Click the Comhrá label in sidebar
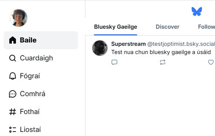 33,94
